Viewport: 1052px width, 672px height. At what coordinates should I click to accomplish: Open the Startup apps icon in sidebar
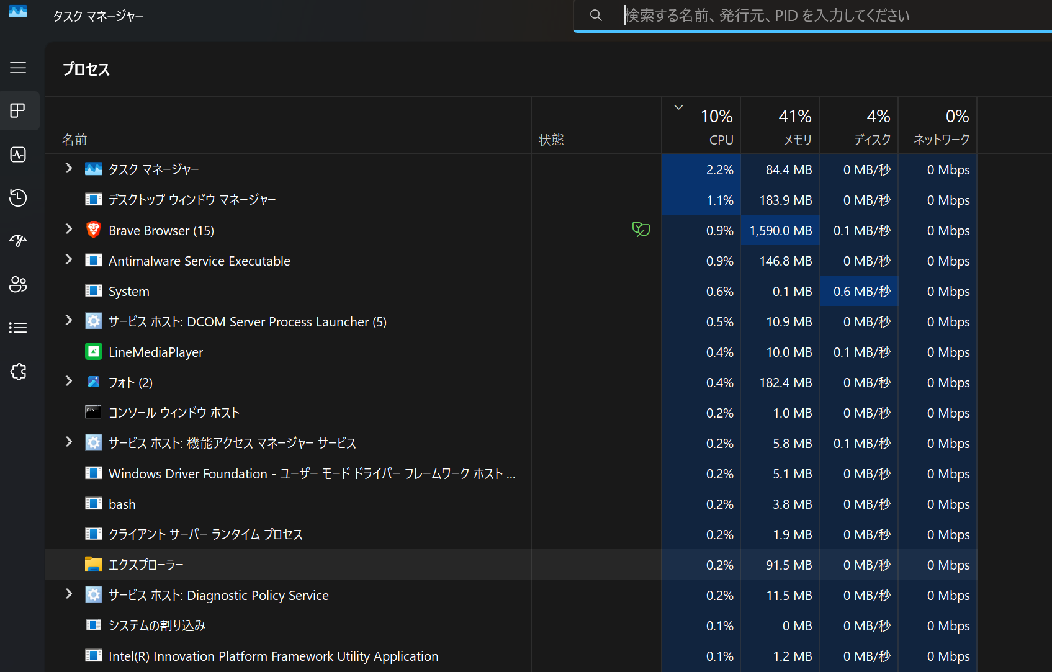[x=18, y=241]
